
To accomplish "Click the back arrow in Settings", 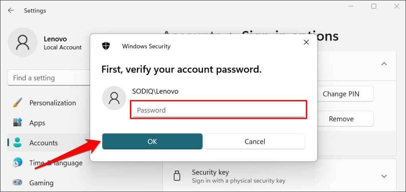I will click(11, 11).
